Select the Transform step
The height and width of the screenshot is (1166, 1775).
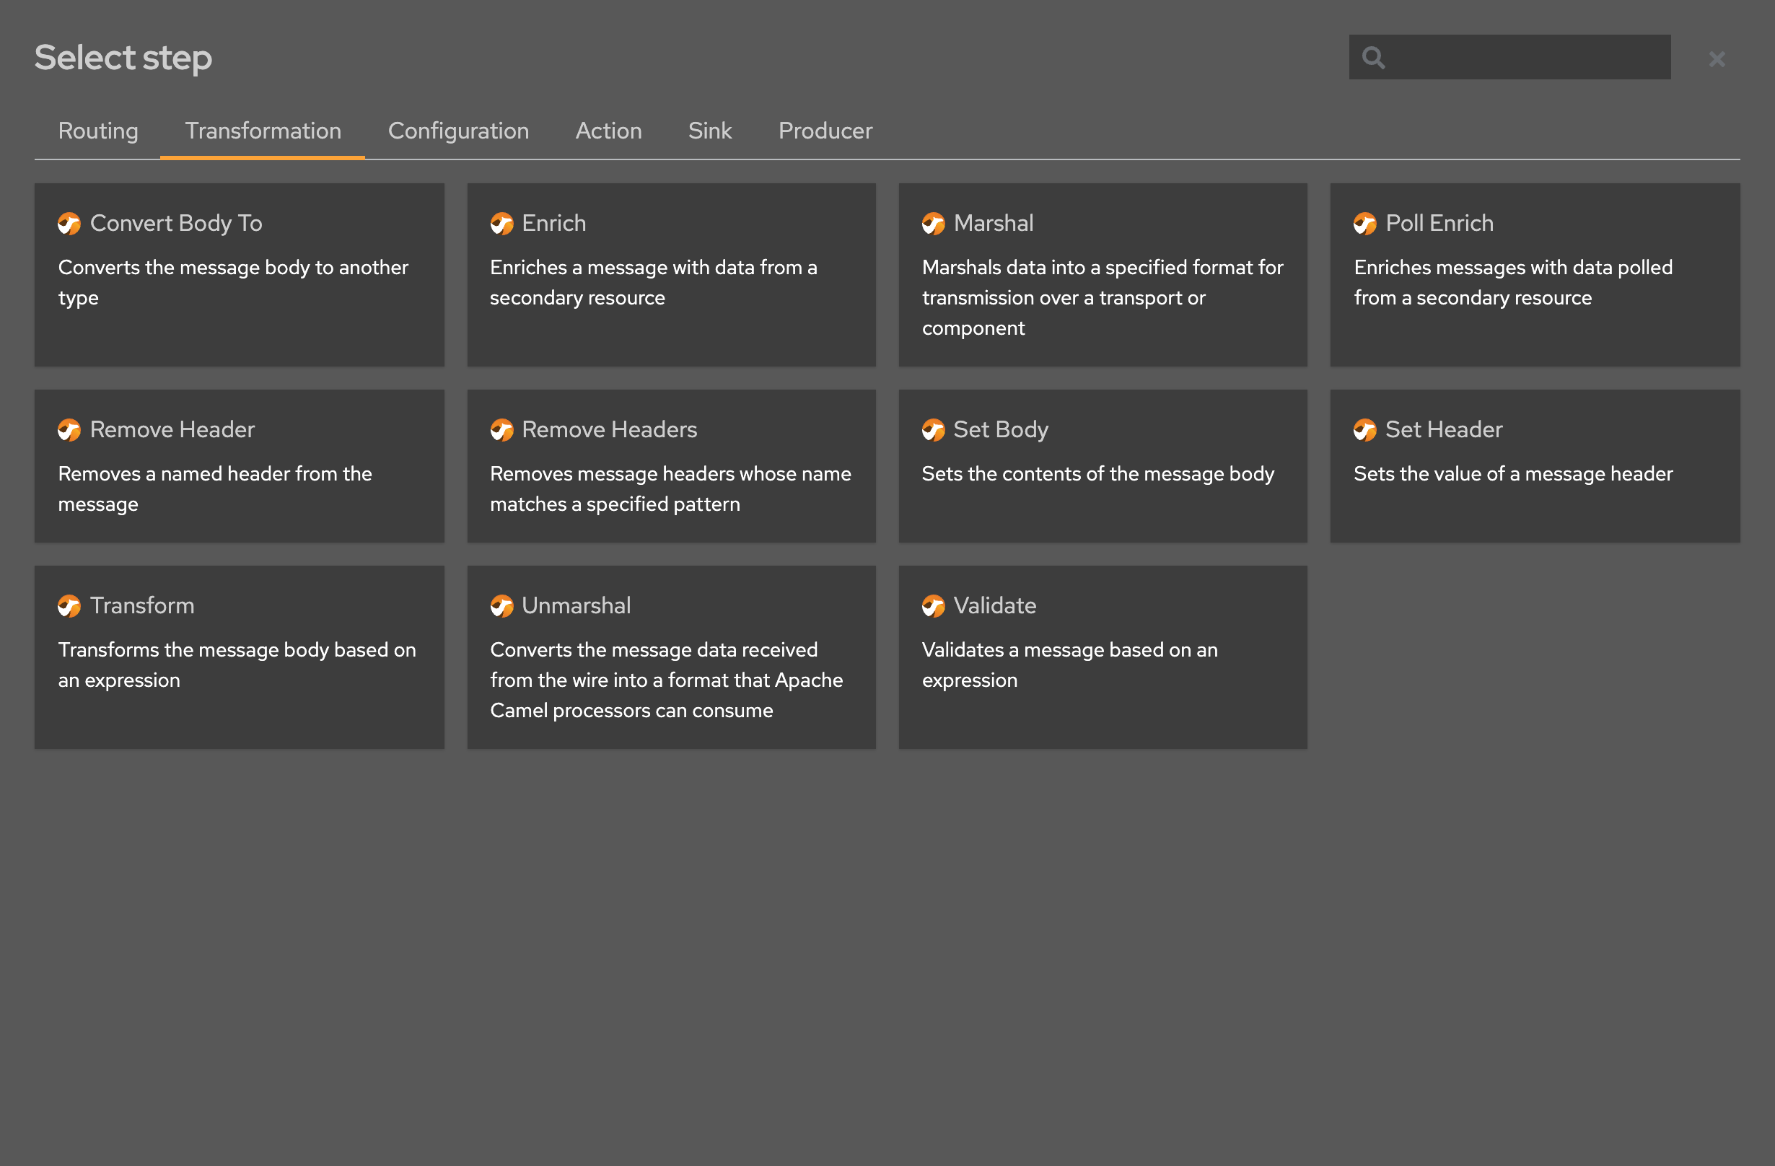pyautogui.click(x=240, y=657)
